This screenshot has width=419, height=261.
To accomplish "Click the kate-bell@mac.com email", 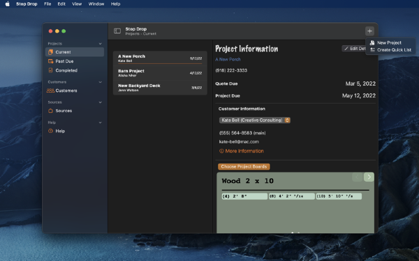I will click(x=239, y=142).
